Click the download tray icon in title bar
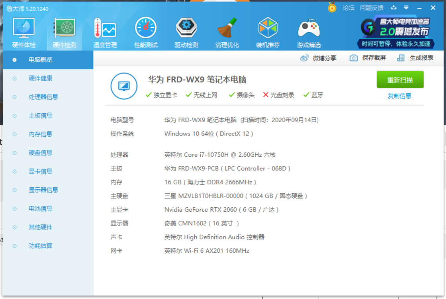 tap(393, 7)
